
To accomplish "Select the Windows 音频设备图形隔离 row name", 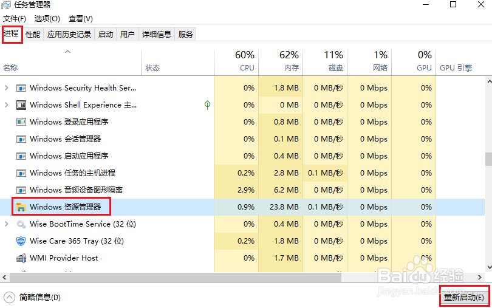I will click(76, 190).
